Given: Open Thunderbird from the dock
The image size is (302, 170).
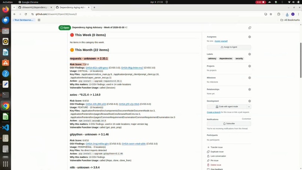Looking at the screenshot, I should (5, 20).
